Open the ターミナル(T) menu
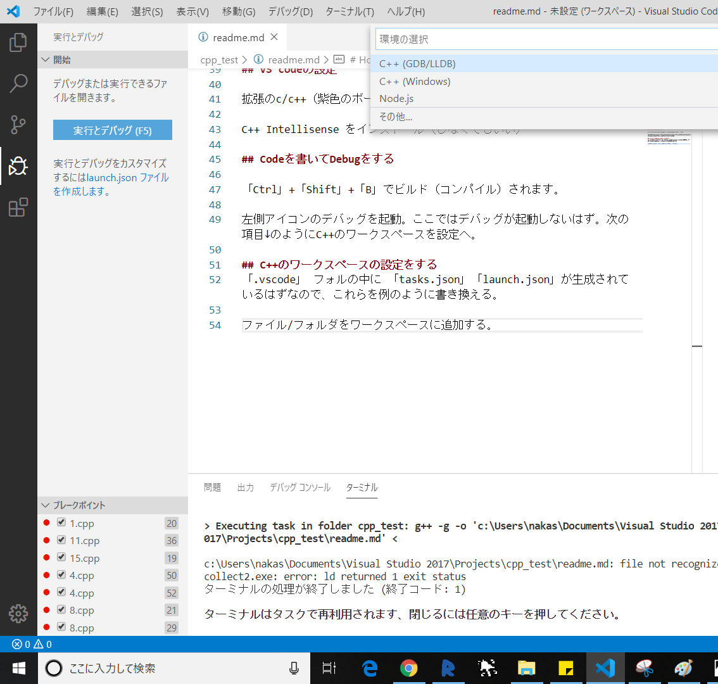The height and width of the screenshot is (684, 718). tap(350, 11)
